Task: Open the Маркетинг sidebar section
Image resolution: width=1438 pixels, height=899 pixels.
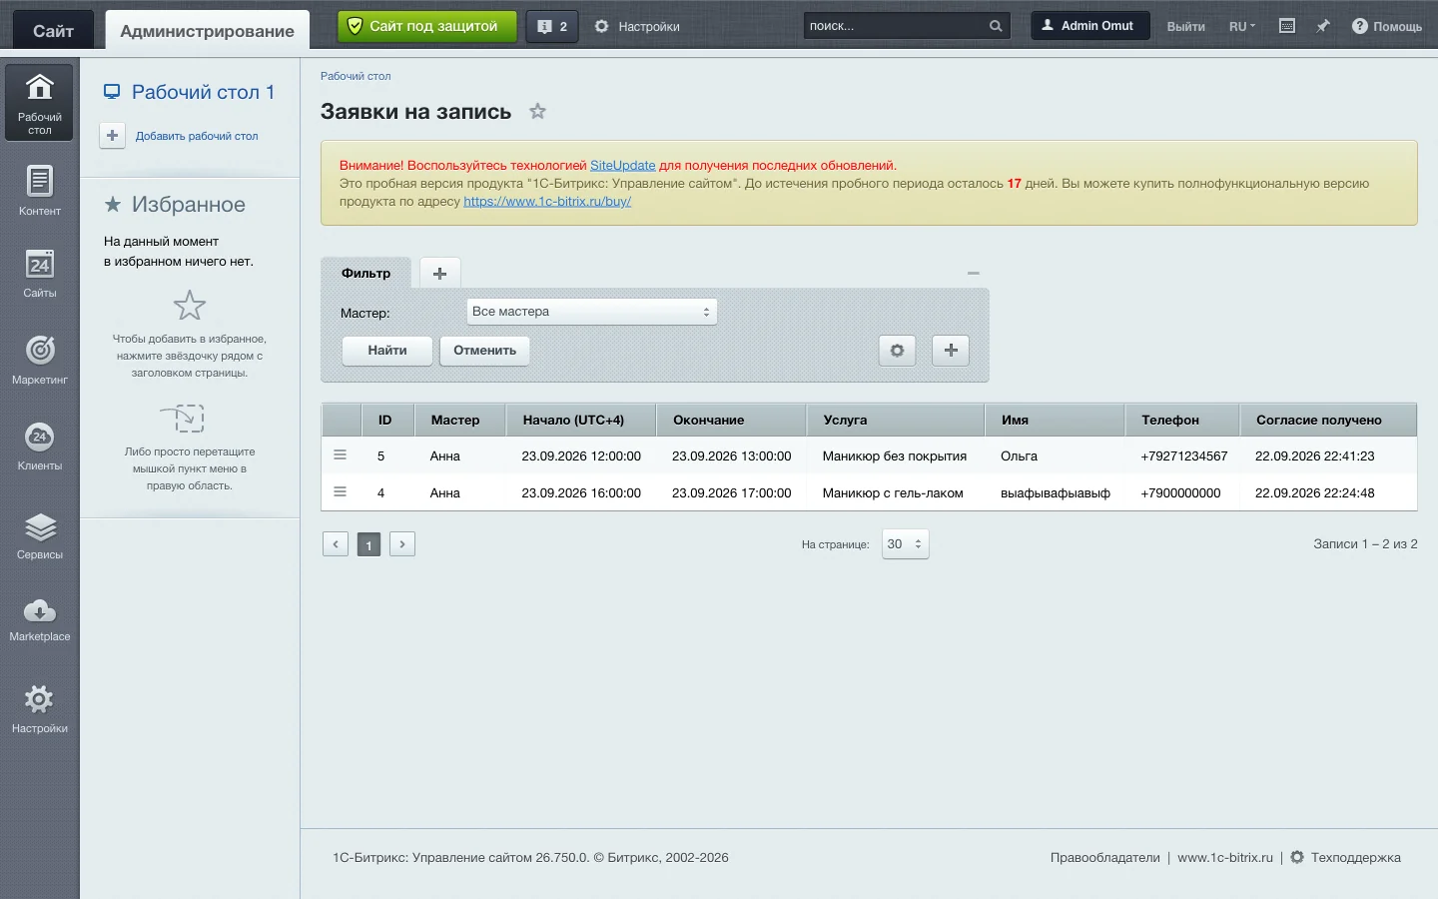Action: 39,359
